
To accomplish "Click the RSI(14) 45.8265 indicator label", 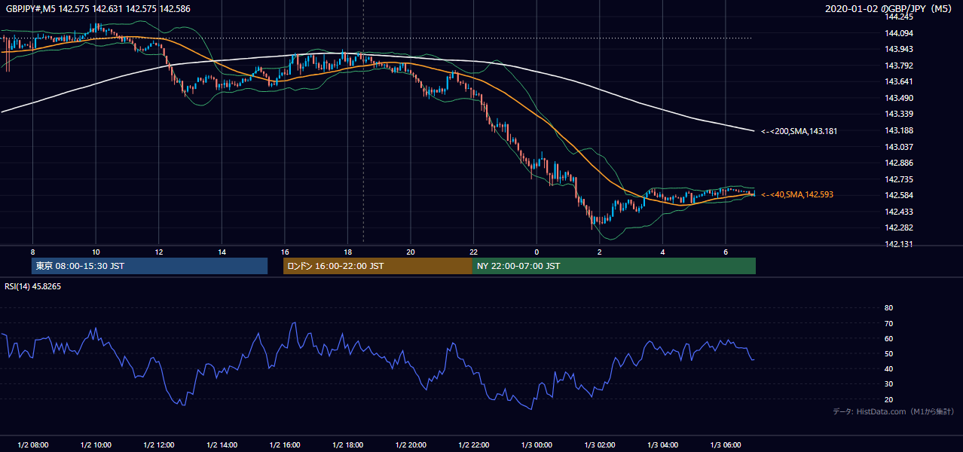I will [33, 286].
